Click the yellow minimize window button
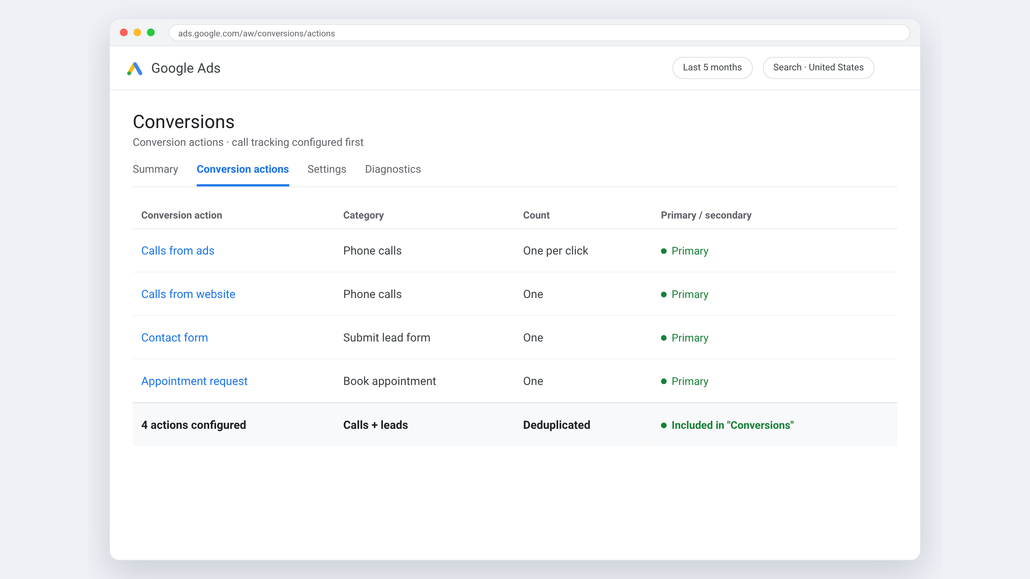Viewport: 1030px width, 579px height. (137, 32)
